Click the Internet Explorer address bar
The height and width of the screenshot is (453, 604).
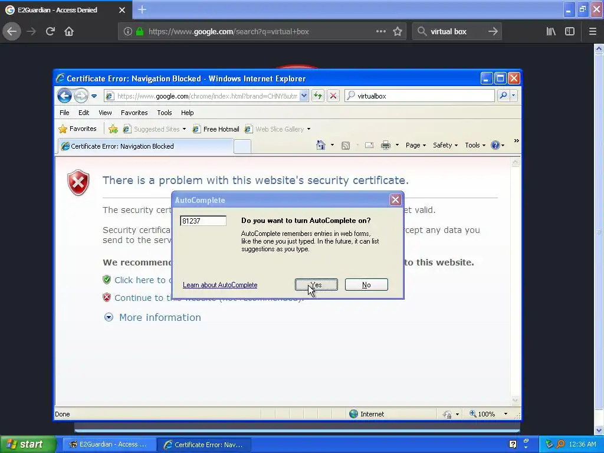(206, 96)
